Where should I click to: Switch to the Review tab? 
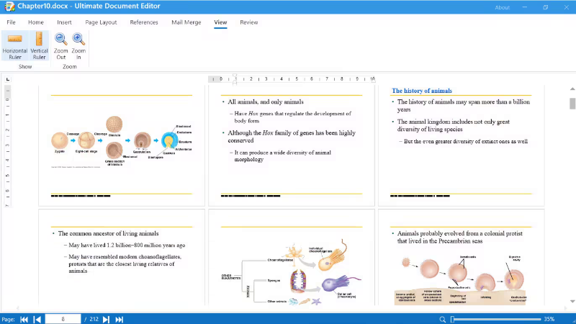[249, 22]
